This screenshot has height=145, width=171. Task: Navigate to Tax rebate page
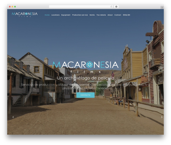point(101,15)
